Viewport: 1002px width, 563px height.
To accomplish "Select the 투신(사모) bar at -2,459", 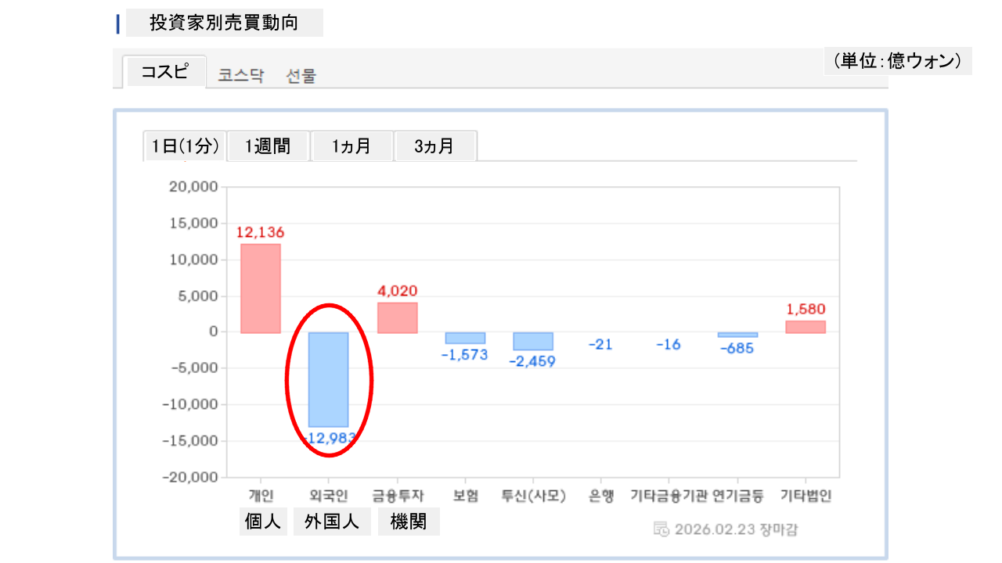I will click(533, 341).
